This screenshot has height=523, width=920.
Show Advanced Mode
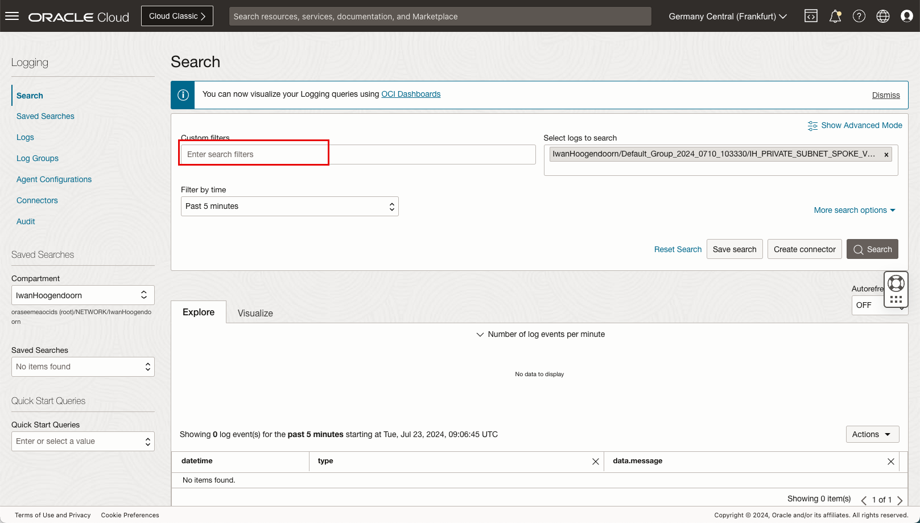[855, 125]
